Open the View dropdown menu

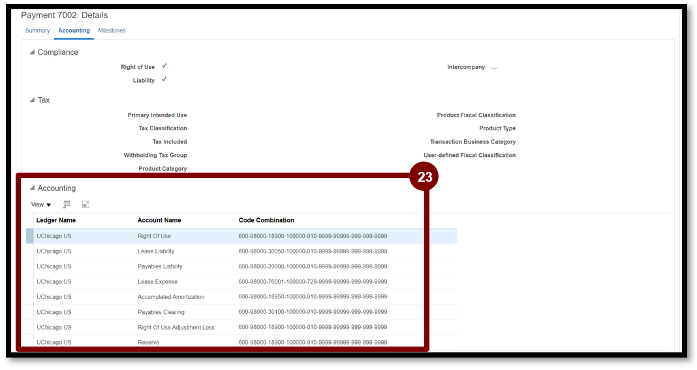click(x=41, y=205)
